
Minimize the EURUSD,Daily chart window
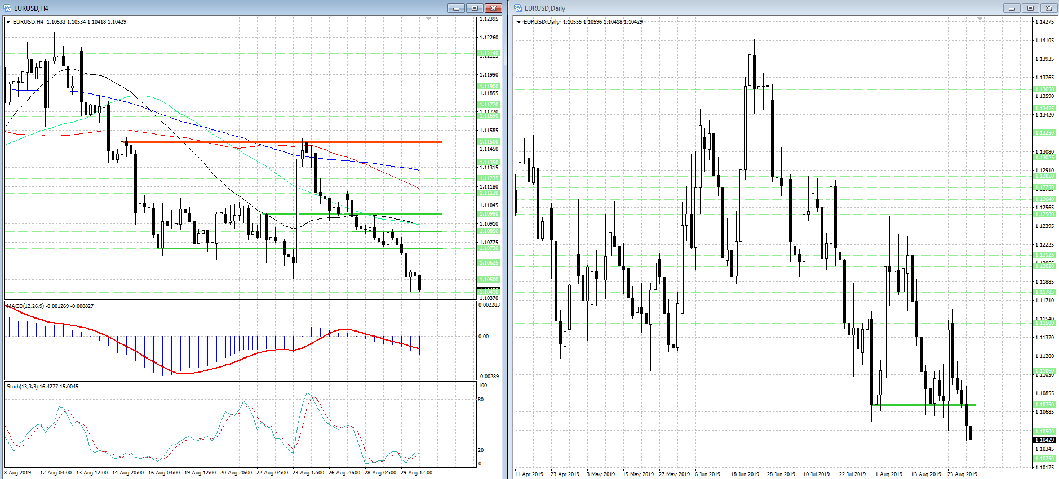pyautogui.click(x=1012, y=8)
